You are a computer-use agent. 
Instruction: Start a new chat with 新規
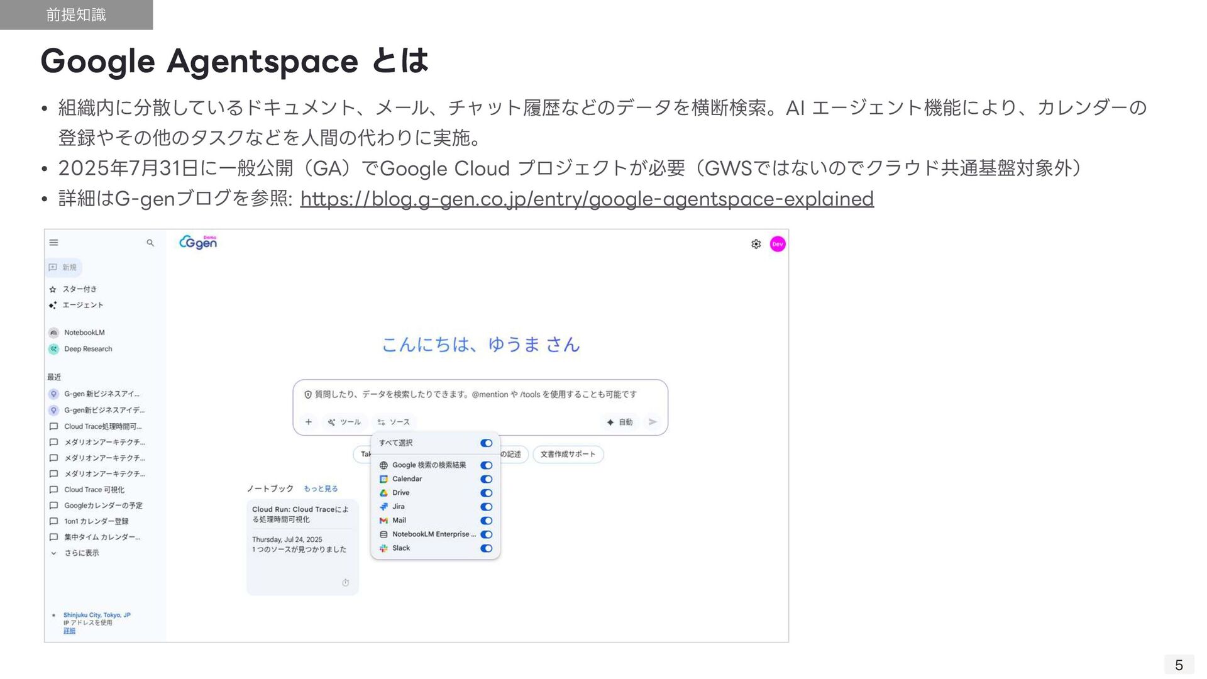pos(63,267)
